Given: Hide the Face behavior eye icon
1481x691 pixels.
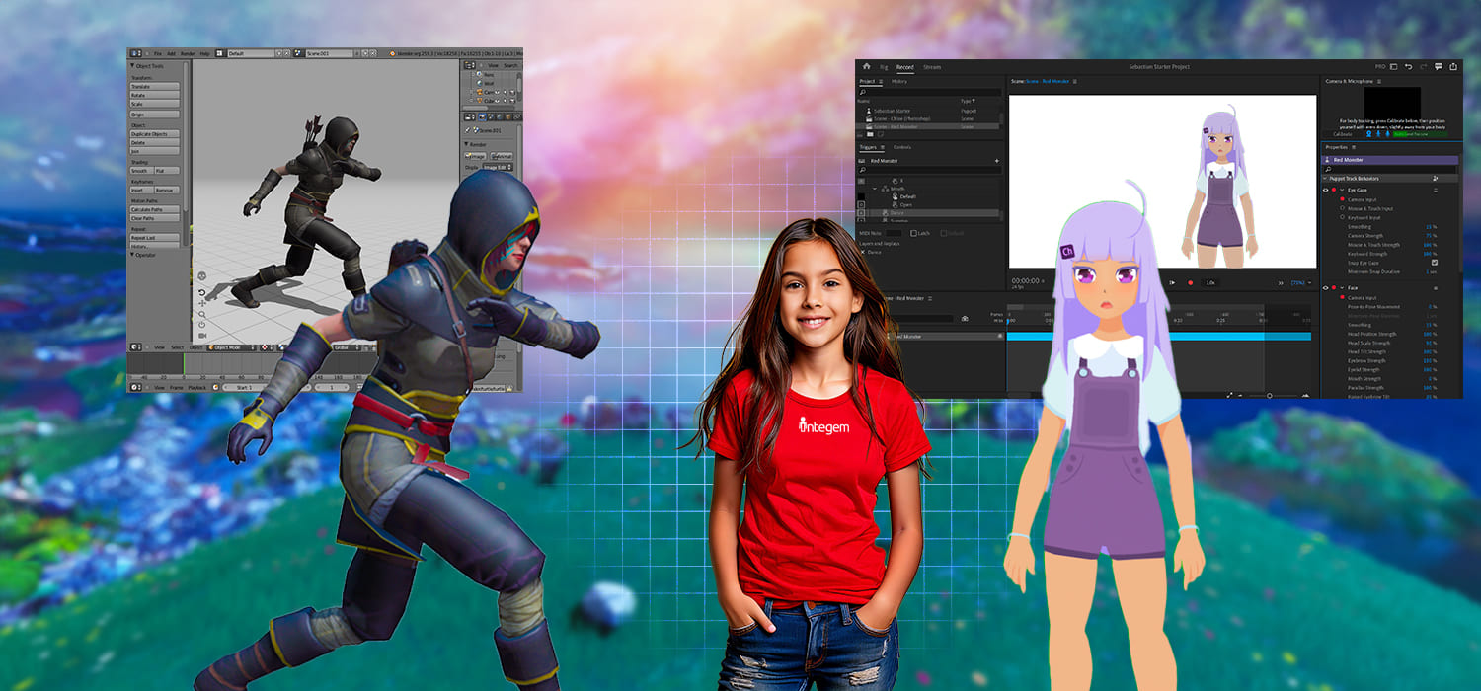Looking at the screenshot, I should coord(1326,288).
